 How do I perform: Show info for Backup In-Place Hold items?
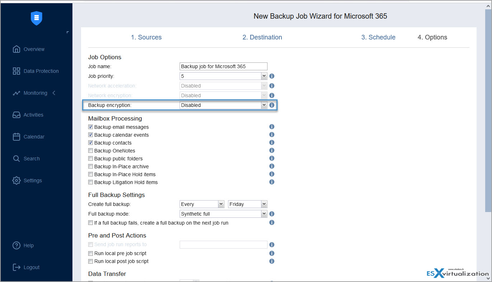[272, 174]
